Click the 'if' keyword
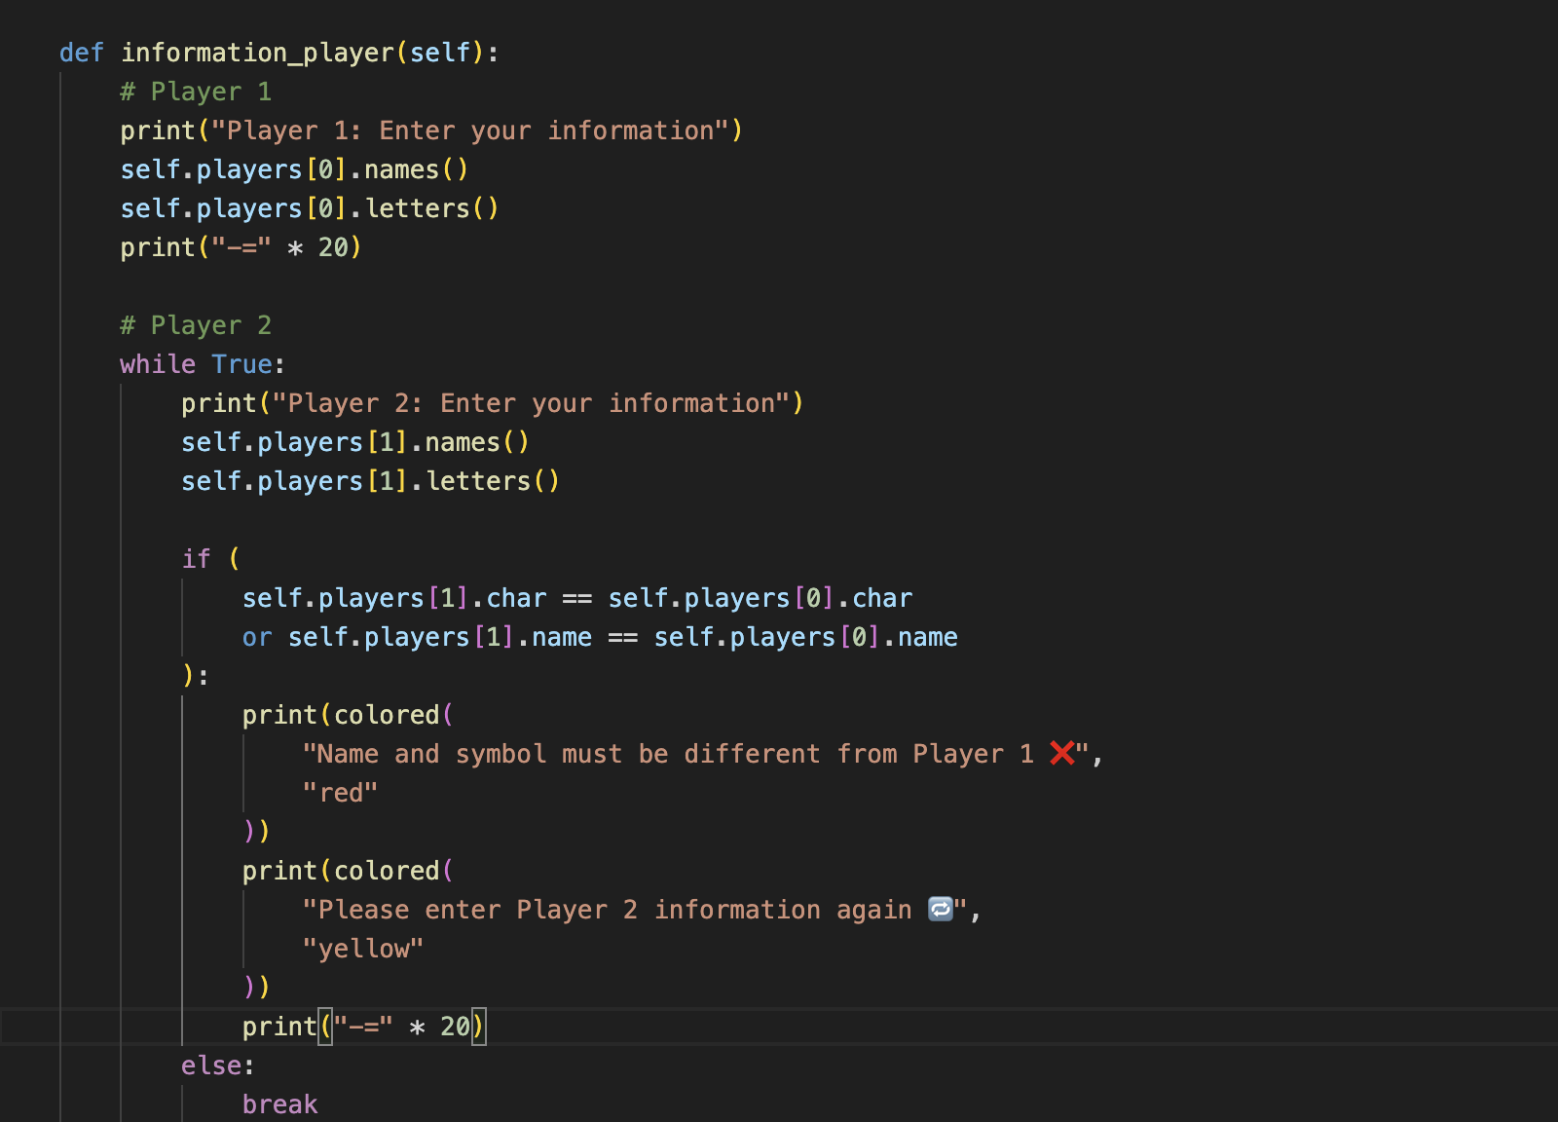 coord(196,559)
